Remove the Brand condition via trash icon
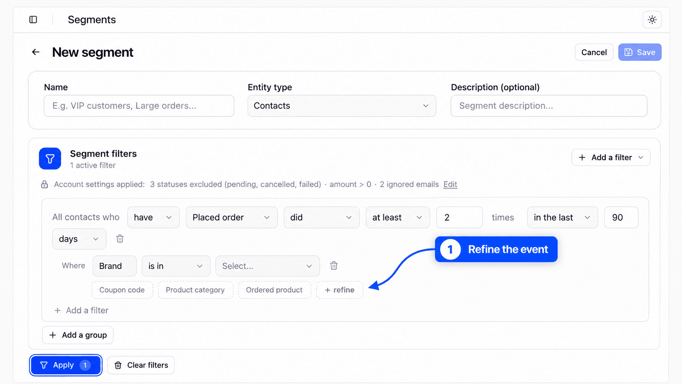The height and width of the screenshot is (384, 682). [334, 266]
